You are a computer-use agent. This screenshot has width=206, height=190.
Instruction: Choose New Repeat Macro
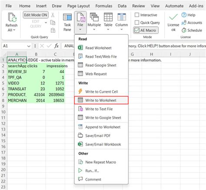(101, 162)
